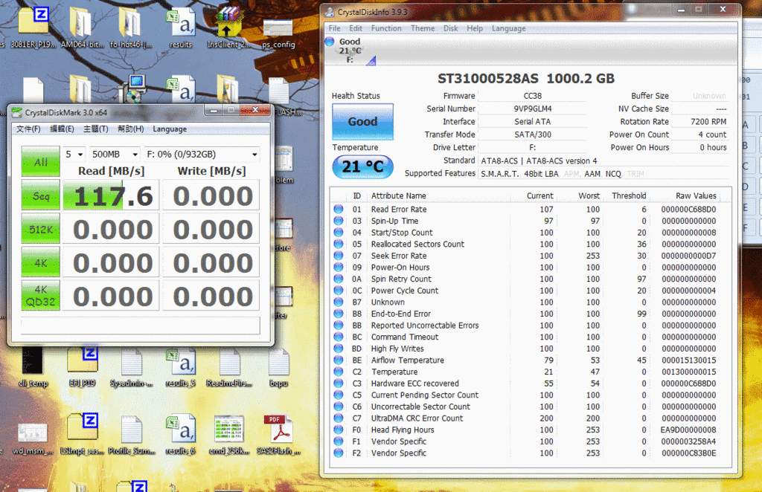Click the status orb beside Reallocated Sectors Count
This screenshot has width=762, height=492.
(339, 245)
